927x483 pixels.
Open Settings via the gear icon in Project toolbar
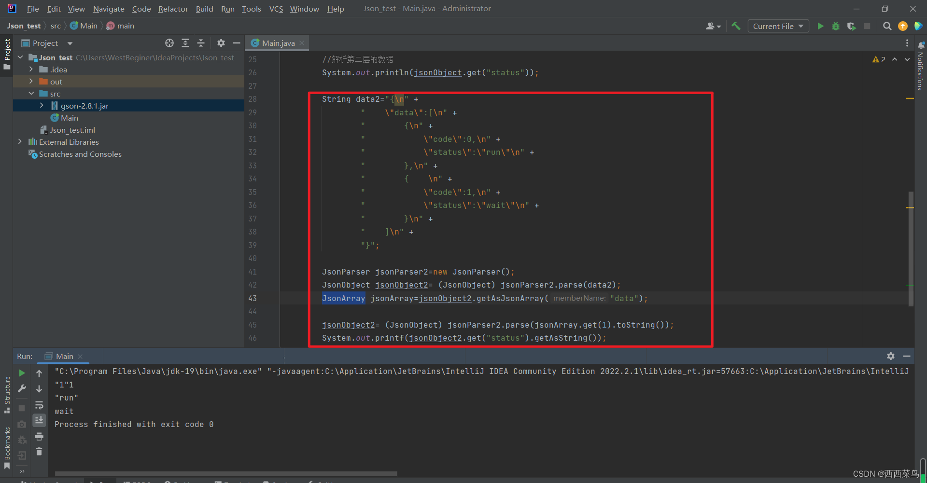pyautogui.click(x=221, y=43)
